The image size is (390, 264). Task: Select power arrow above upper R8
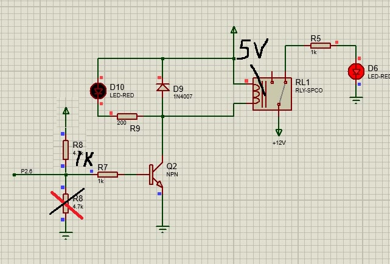(66, 111)
